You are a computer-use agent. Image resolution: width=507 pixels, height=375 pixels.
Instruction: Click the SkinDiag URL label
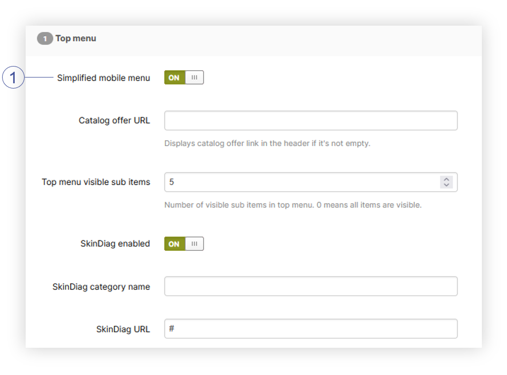click(123, 329)
